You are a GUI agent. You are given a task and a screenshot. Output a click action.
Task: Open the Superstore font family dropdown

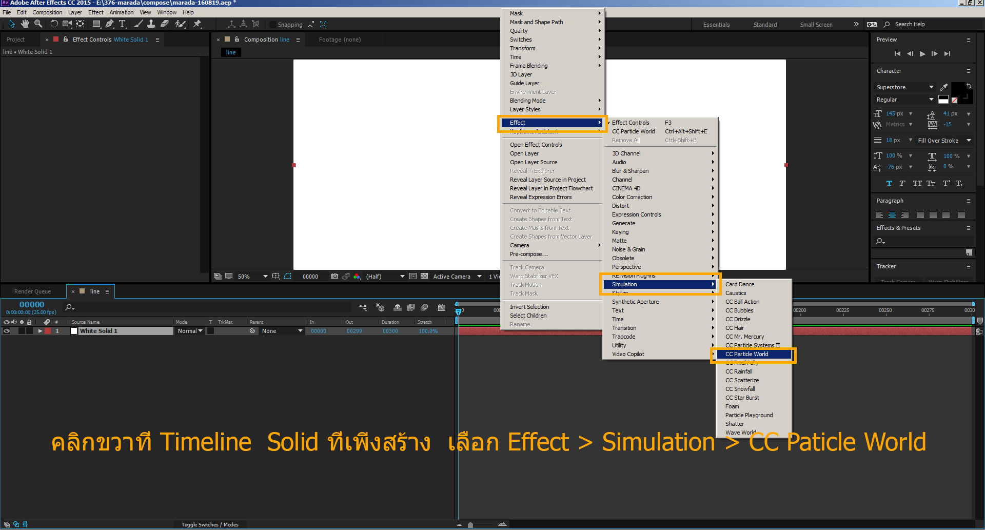931,87
